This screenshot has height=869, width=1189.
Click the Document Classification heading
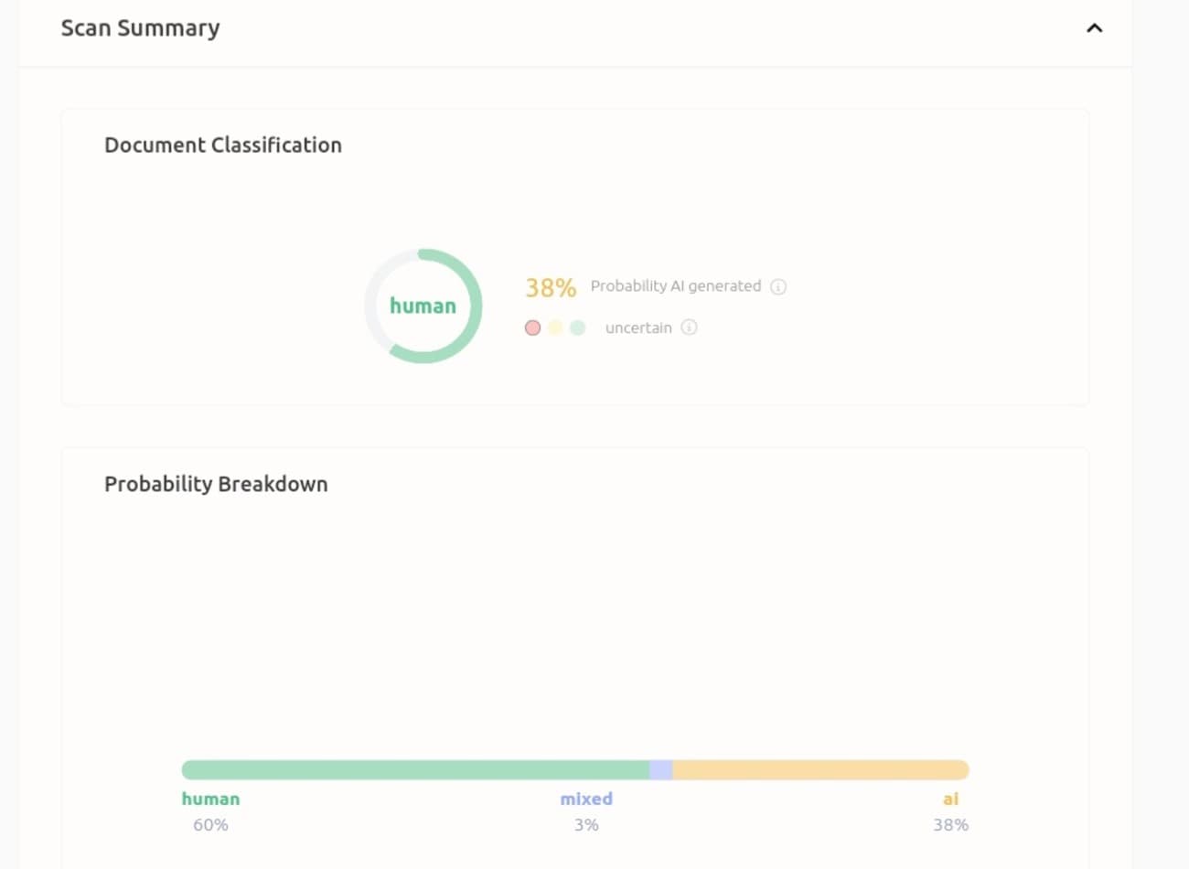tap(223, 145)
